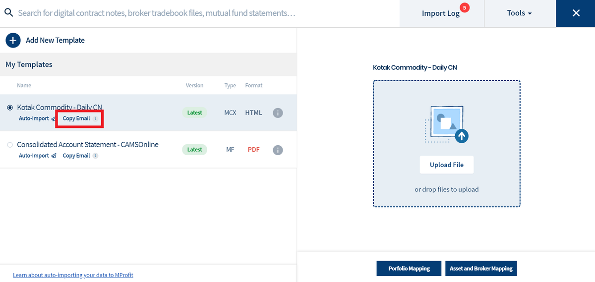Screen dimensions: 595x282
Task: Click the Name column header
Action: [x=24, y=86]
